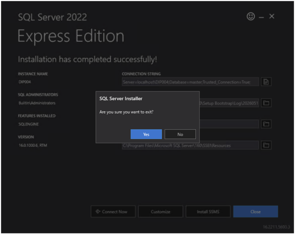Image resolution: width=295 pixels, height=234 pixels.
Task: Click the blue Close button
Action: (x=256, y=212)
